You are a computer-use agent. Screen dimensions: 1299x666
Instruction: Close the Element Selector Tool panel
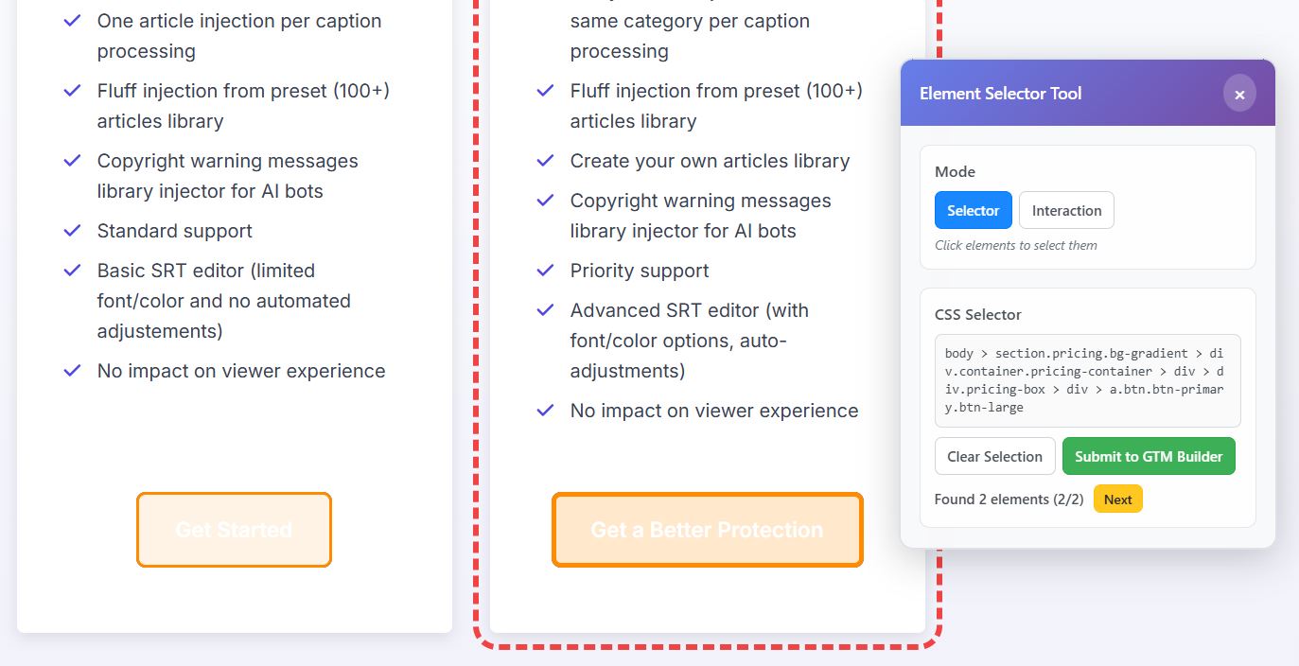tap(1239, 94)
